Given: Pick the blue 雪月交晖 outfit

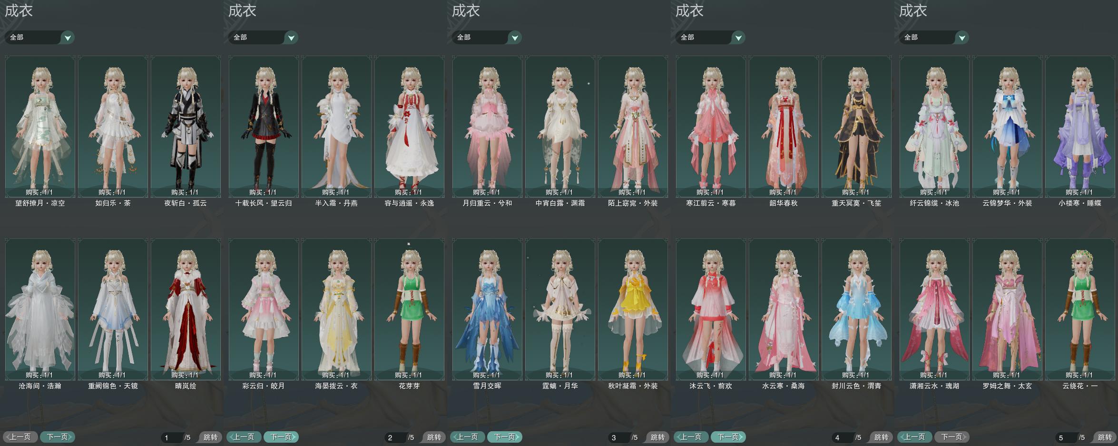Looking at the screenshot, I should [488, 309].
